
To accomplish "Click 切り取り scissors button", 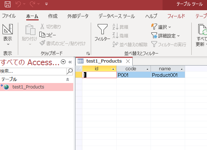I will click(51, 27).
